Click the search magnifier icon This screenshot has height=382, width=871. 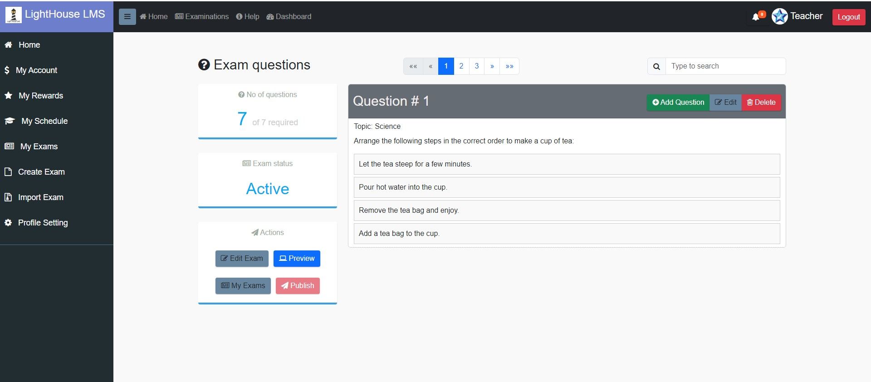(656, 66)
